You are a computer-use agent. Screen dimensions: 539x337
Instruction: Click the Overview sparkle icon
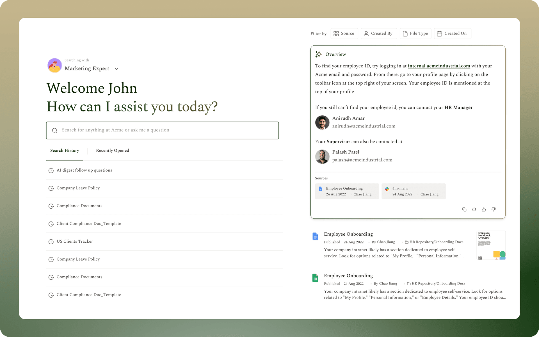coord(318,54)
